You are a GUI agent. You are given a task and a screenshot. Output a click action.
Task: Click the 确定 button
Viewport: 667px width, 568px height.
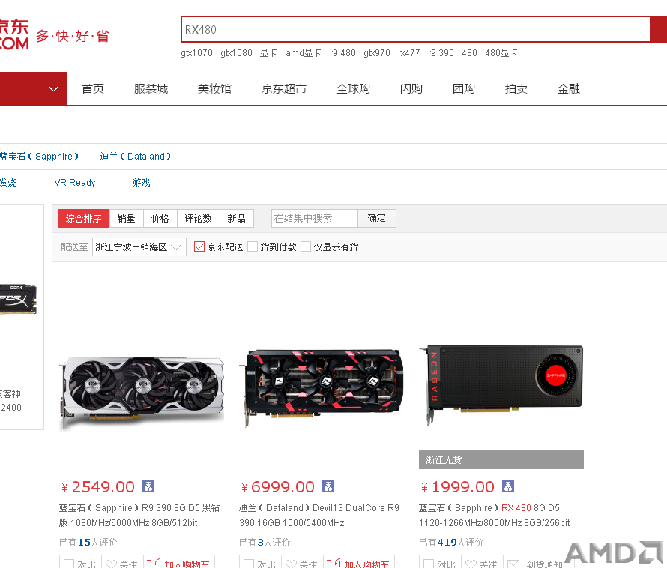[377, 218]
